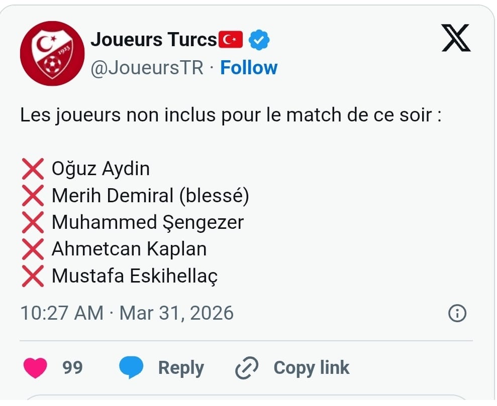Click the chain-link copy icon

tap(247, 368)
